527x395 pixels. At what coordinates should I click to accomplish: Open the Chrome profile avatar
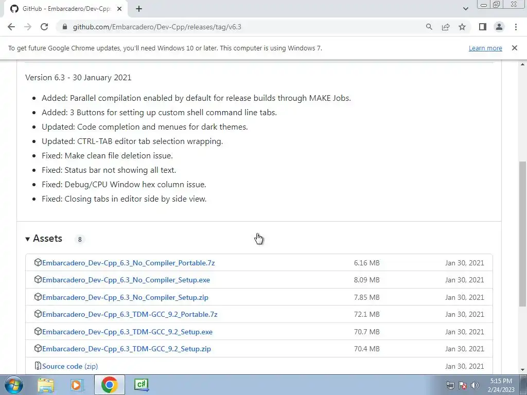pyautogui.click(x=499, y=27)
